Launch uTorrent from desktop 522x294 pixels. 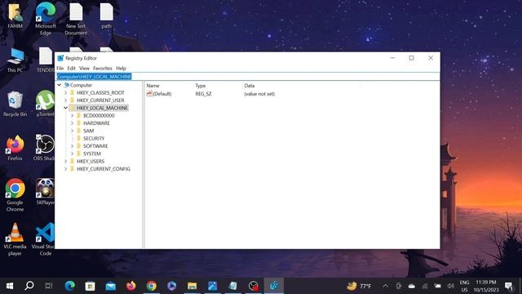(46, 104)
